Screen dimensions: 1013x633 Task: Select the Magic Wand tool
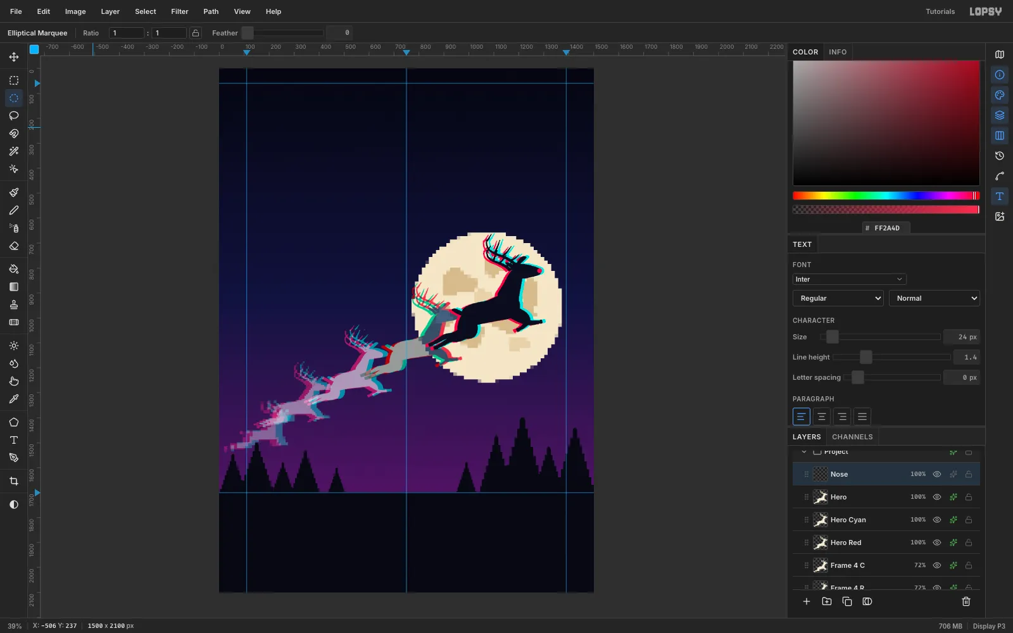click(14, 151)
